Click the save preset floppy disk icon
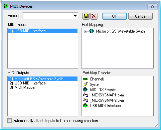 point(86,16)
